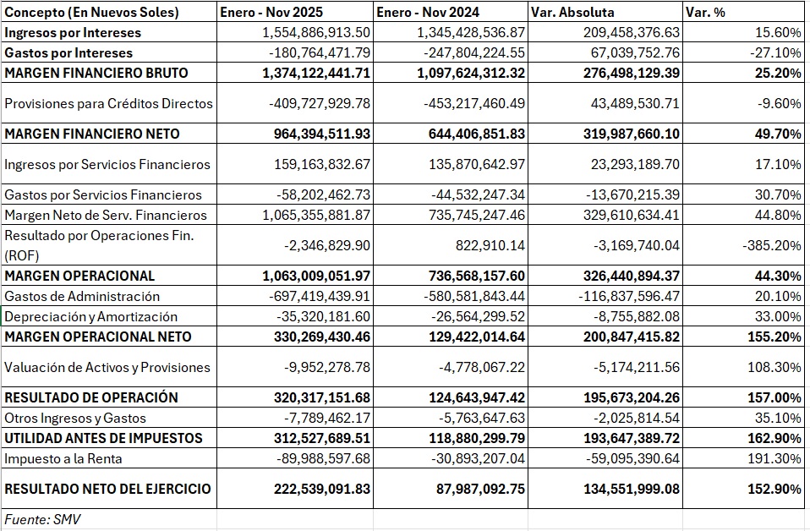Screen dimensions: 810x531
Task: Click the 'Var. Absoluta' column header
Action: click(x=605, y=12)
